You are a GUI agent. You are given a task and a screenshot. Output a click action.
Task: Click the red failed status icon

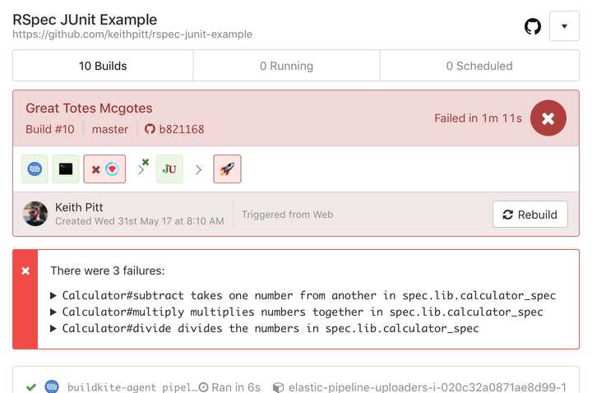pos(548,118)
